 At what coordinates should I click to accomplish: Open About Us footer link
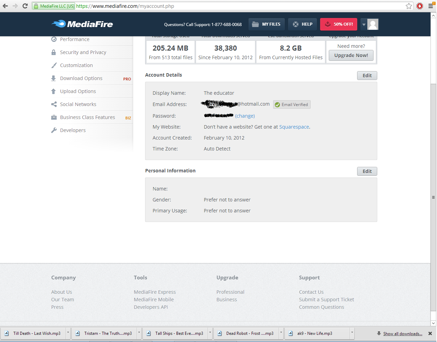(61, 292)
